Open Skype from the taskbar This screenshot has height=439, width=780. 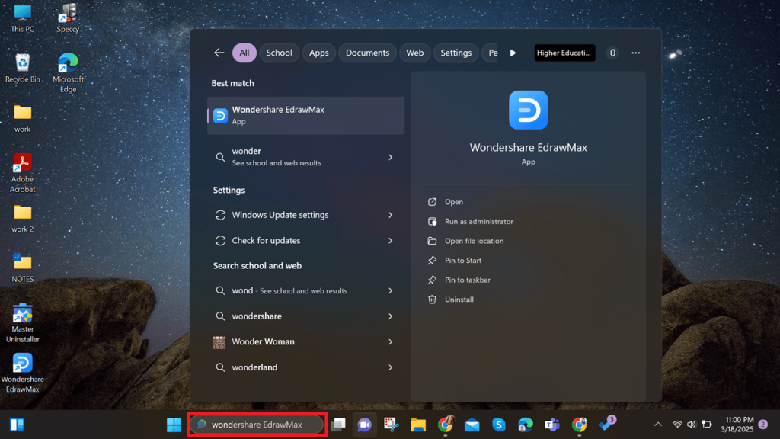[498, 425]
